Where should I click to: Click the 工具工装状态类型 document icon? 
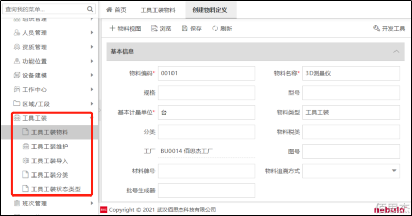pyautogui.click(x=25, y=188)
